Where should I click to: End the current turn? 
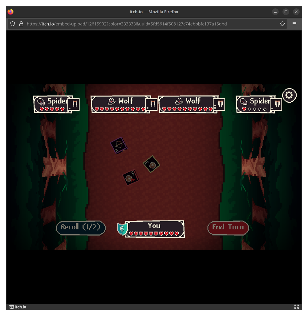coord(228,228)
